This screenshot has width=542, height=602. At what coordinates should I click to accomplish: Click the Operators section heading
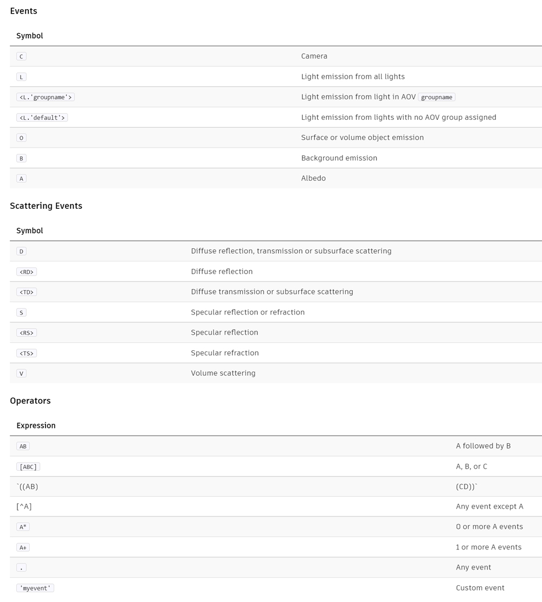click(x=30, y=401)
